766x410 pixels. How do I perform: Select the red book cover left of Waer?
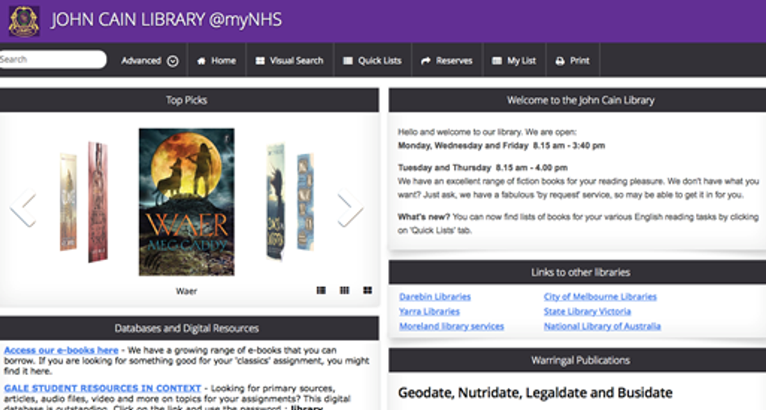pos(98,202)
